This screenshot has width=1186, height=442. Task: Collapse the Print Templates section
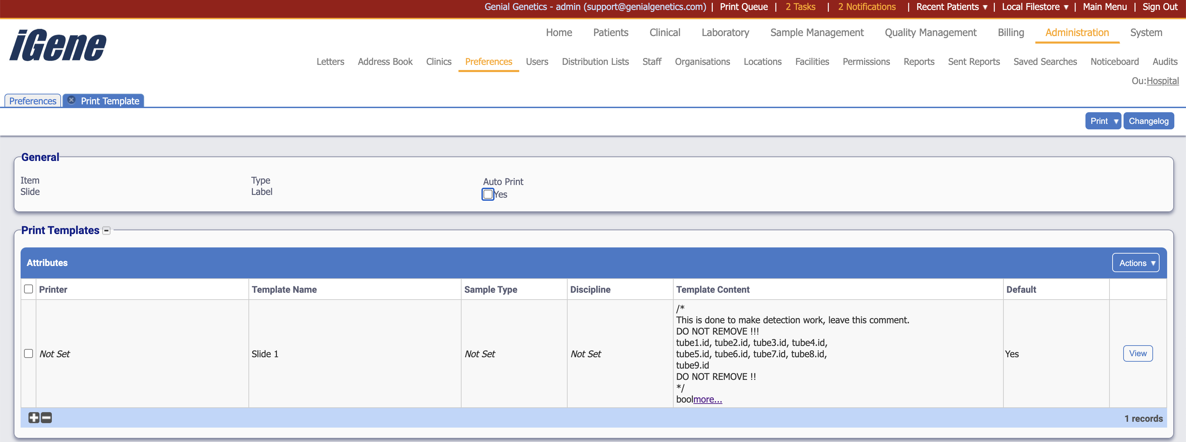pyautogui.click(x=106, y=231)
